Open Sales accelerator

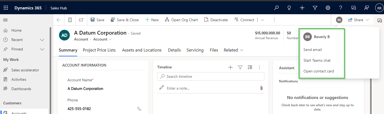(x=25, y=70)
